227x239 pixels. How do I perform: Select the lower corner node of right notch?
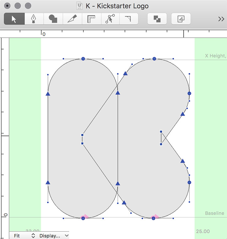pyautogui.click(x=161, y=144)
